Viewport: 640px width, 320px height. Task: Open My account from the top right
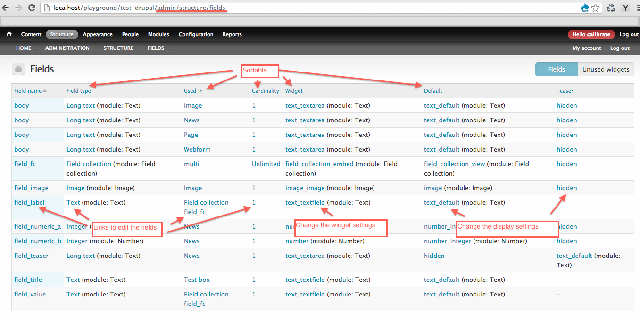(586, 48)
